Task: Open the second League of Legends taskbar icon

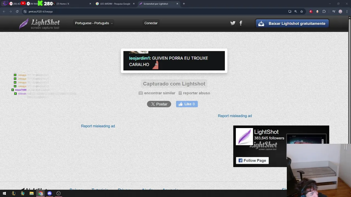Action: pyautogui.click(x=23, y=193)
